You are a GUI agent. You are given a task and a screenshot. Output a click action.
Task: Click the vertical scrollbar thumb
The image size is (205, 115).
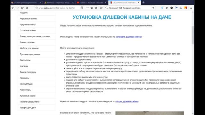tap(193, 35)
